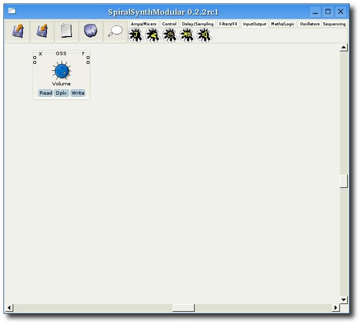Viewport: 361px width, 325px height.
Task: Click the horizontal scrollbar thumb
Action: click(x=183, y=307)
